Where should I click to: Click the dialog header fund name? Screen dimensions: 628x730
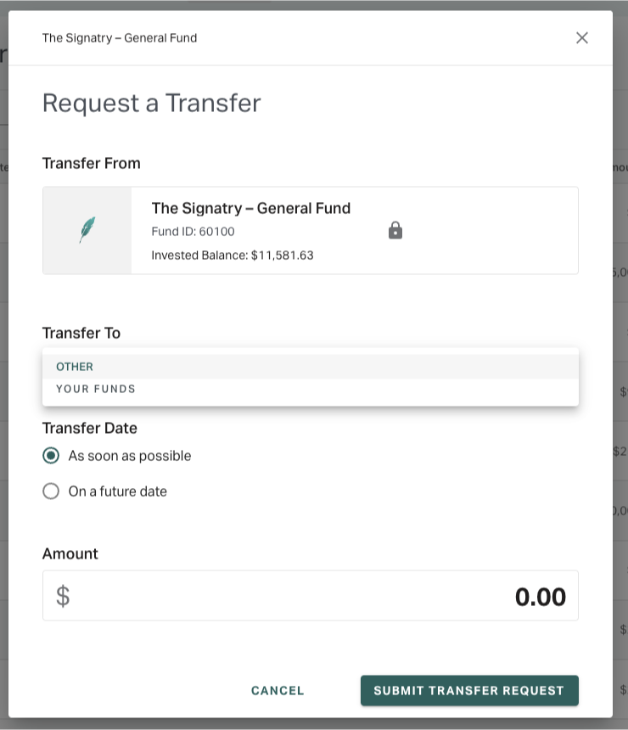click(x=120, y=37)
